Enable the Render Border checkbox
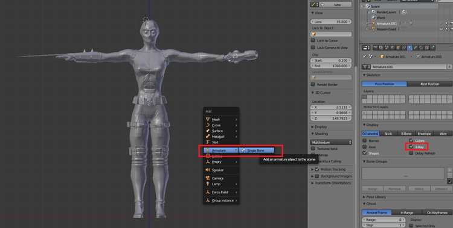The image size is (453, 228). [x=313, y=84]
